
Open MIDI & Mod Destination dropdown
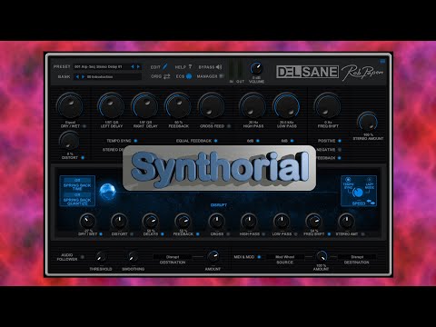click(x=357, y=257)
